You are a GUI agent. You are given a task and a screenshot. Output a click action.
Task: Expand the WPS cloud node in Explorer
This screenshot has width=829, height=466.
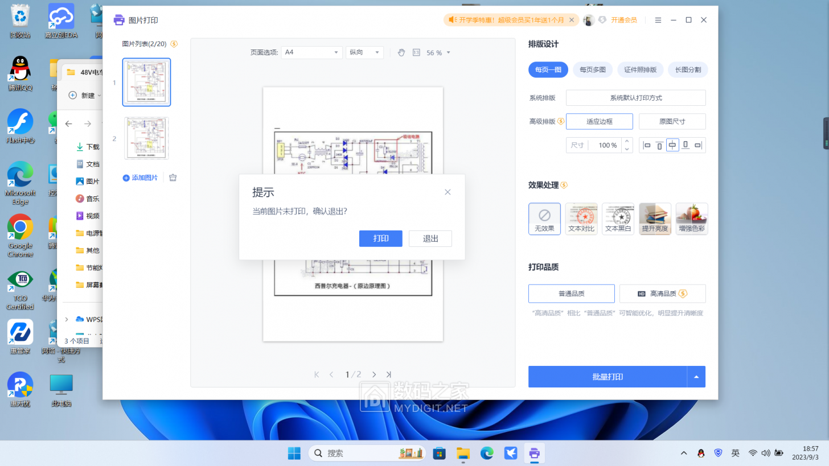click(x=66, y=319)
